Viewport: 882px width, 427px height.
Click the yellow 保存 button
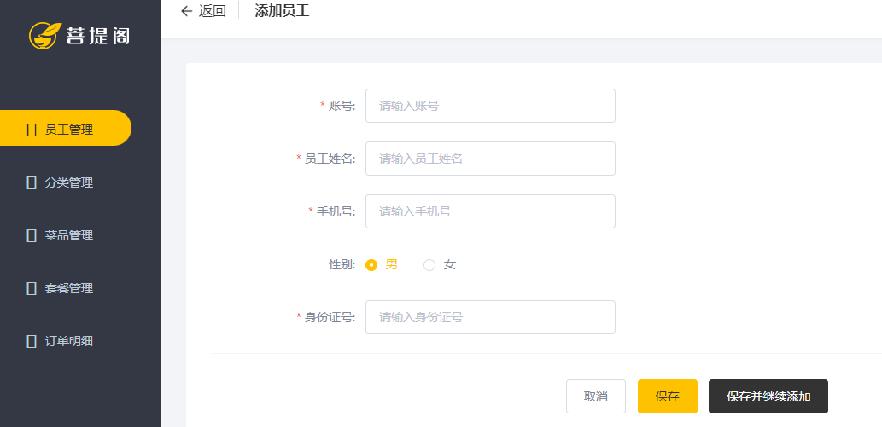click(667, 396)
